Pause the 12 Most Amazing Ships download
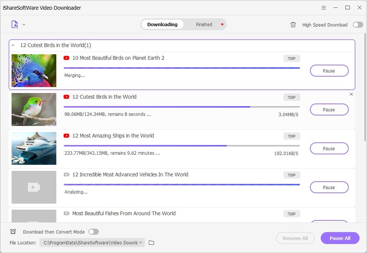Screen dimensions: 367x253 click(x=329, y=148)
